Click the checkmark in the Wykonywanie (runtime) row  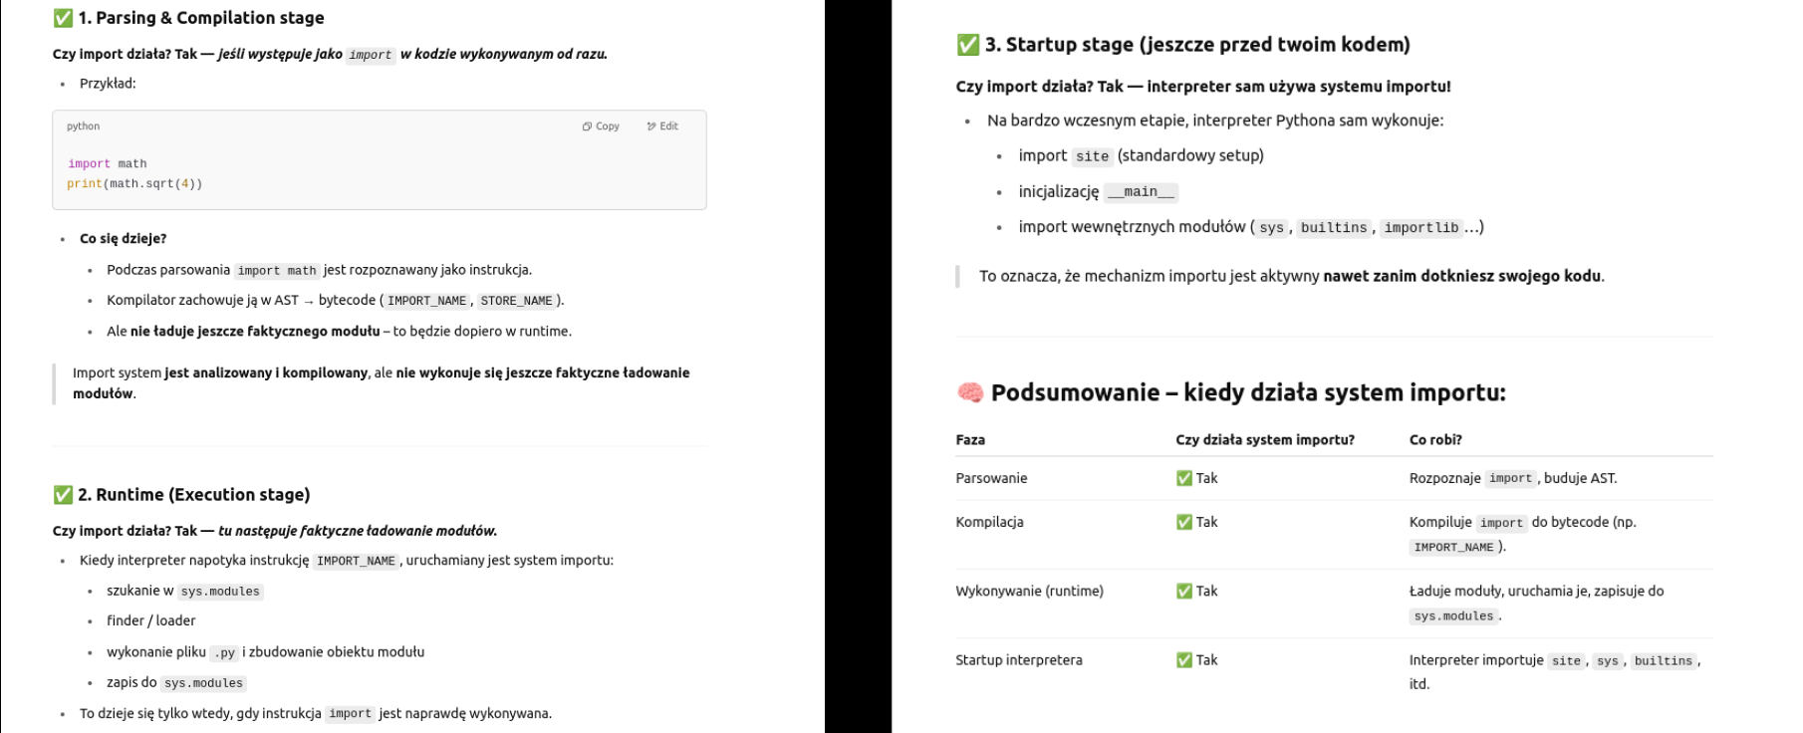(x=1184, y=591)
